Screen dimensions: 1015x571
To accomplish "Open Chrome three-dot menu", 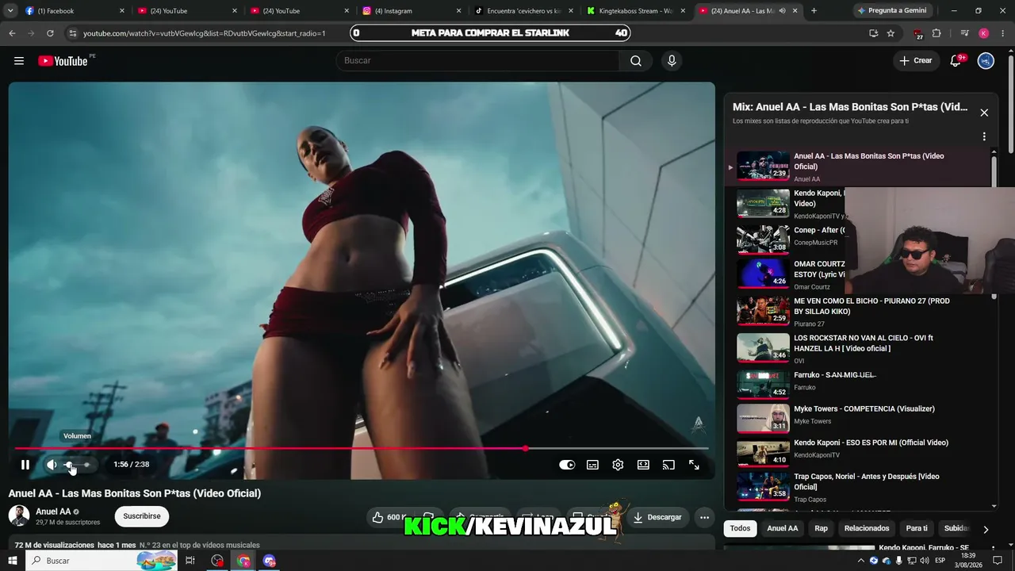I will coord(1003,33).
